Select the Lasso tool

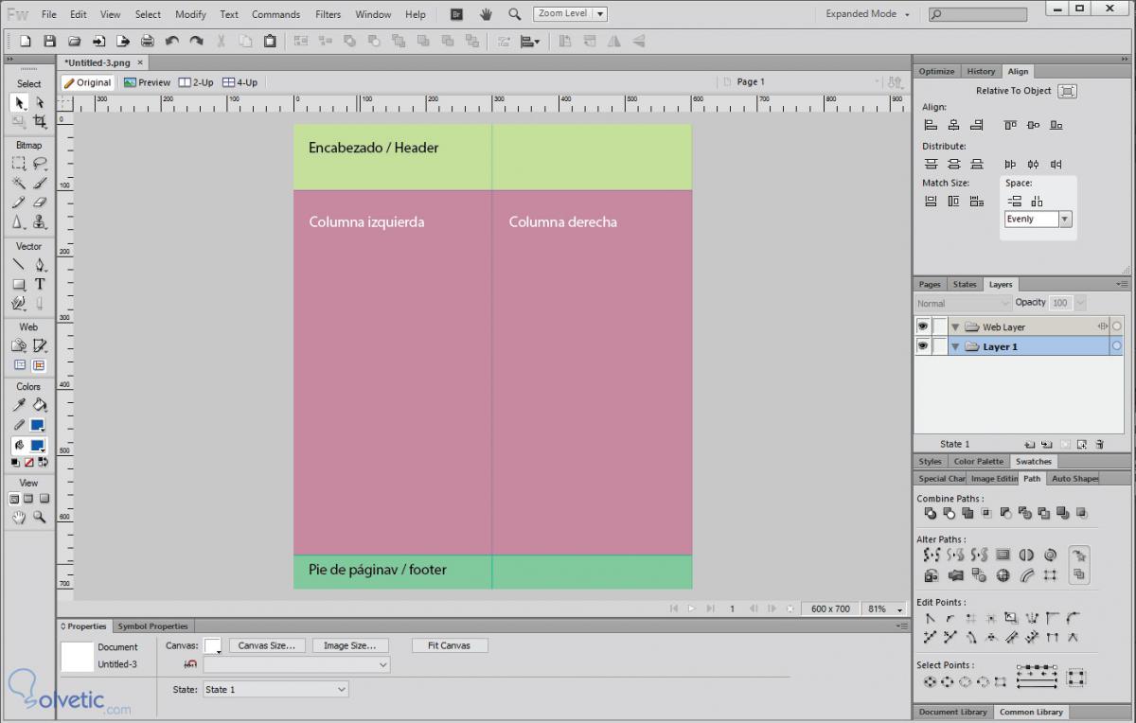coord(40,164)
